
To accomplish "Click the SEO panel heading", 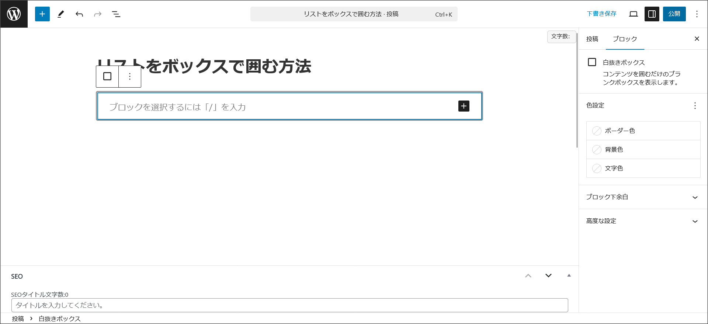I will coord(17,277).
